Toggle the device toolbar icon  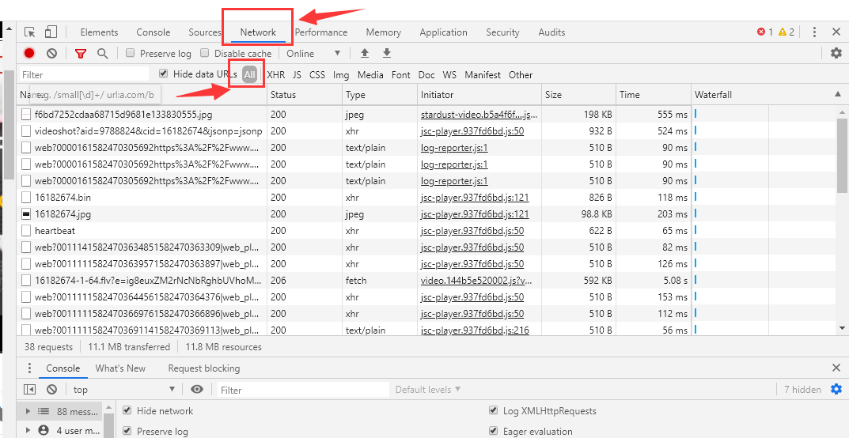click(51, 32)
